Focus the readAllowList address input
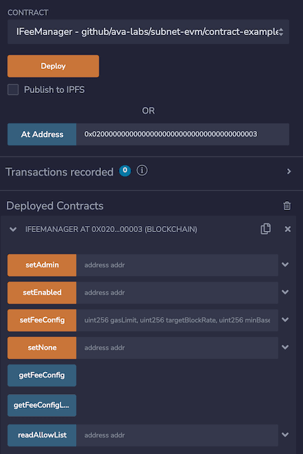The height and width of the screenshot is (454, 303). (x=177, y=435)
